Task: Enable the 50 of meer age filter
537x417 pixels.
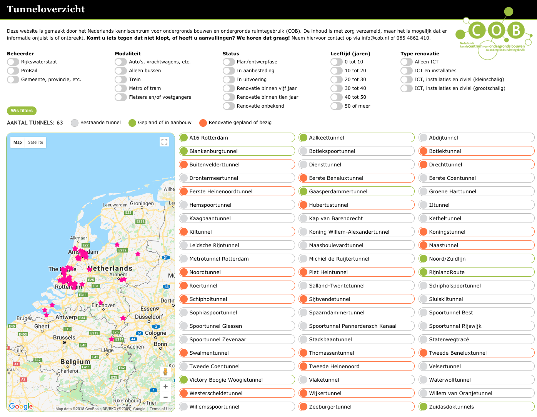Action: tap(337, 106)
